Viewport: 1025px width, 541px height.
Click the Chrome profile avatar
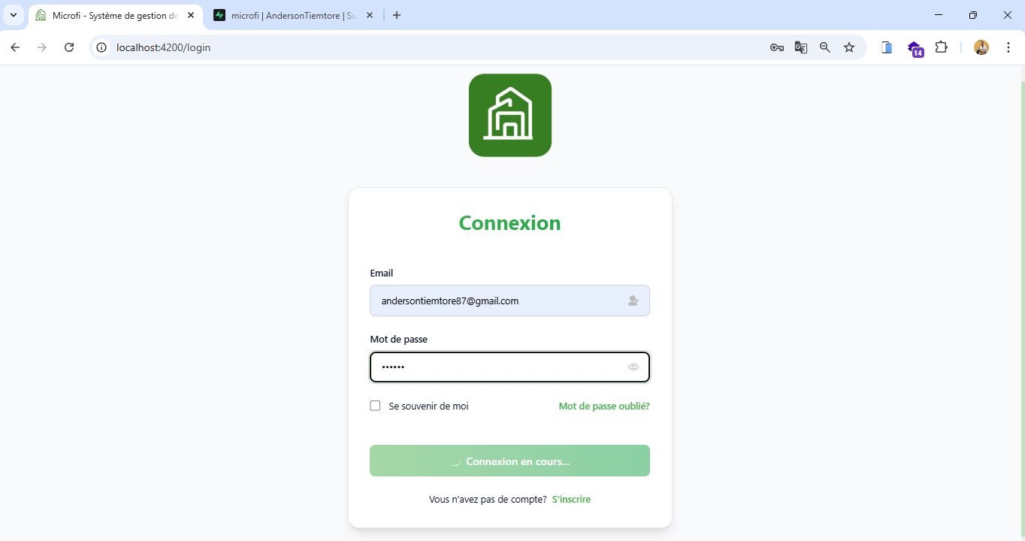click(982, 47)
